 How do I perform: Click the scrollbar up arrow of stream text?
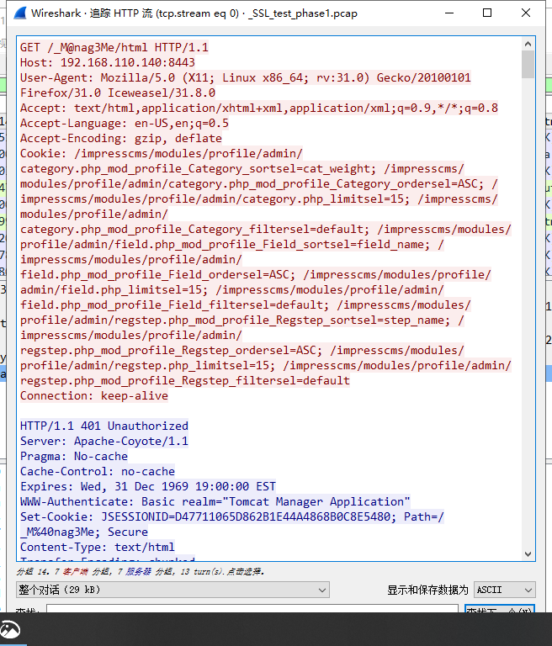pyautogui.click(x=528, y=44)
